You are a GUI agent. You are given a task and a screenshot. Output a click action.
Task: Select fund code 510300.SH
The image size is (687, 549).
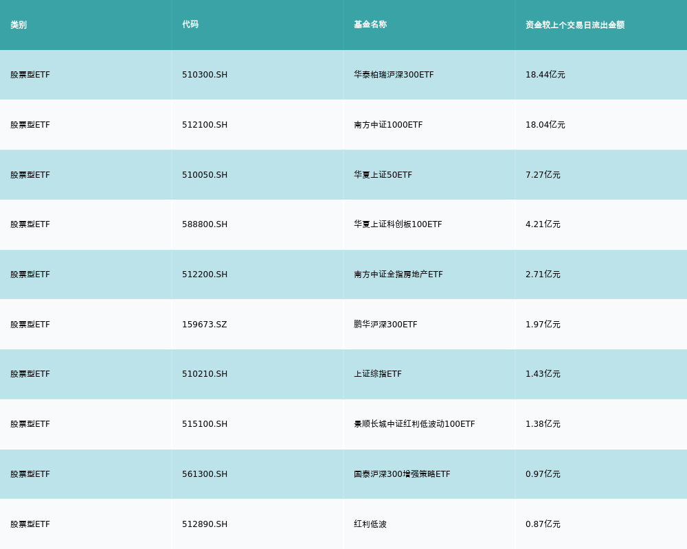pos(205,75)
